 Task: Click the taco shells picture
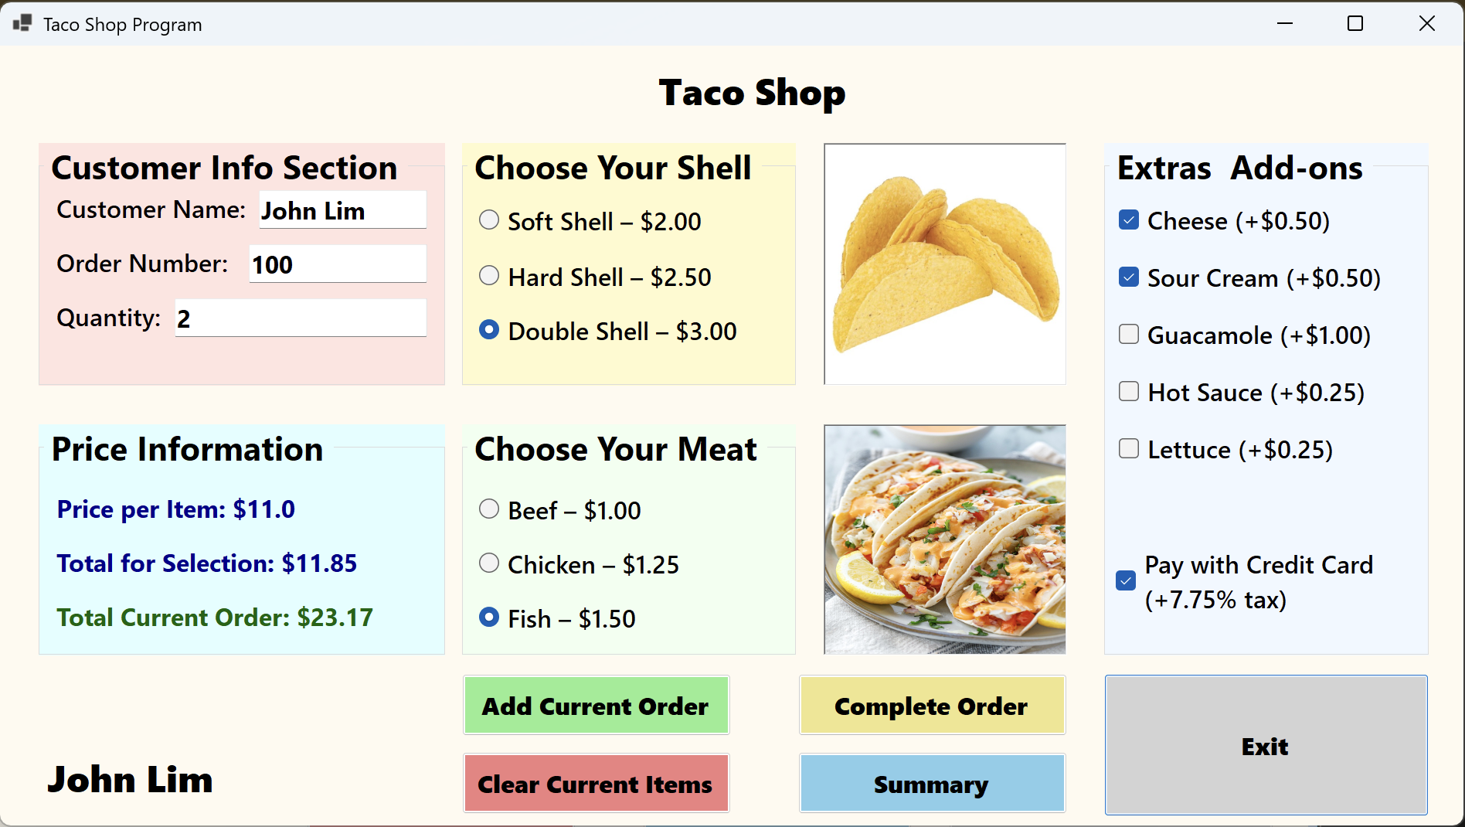tap(944, 264)
